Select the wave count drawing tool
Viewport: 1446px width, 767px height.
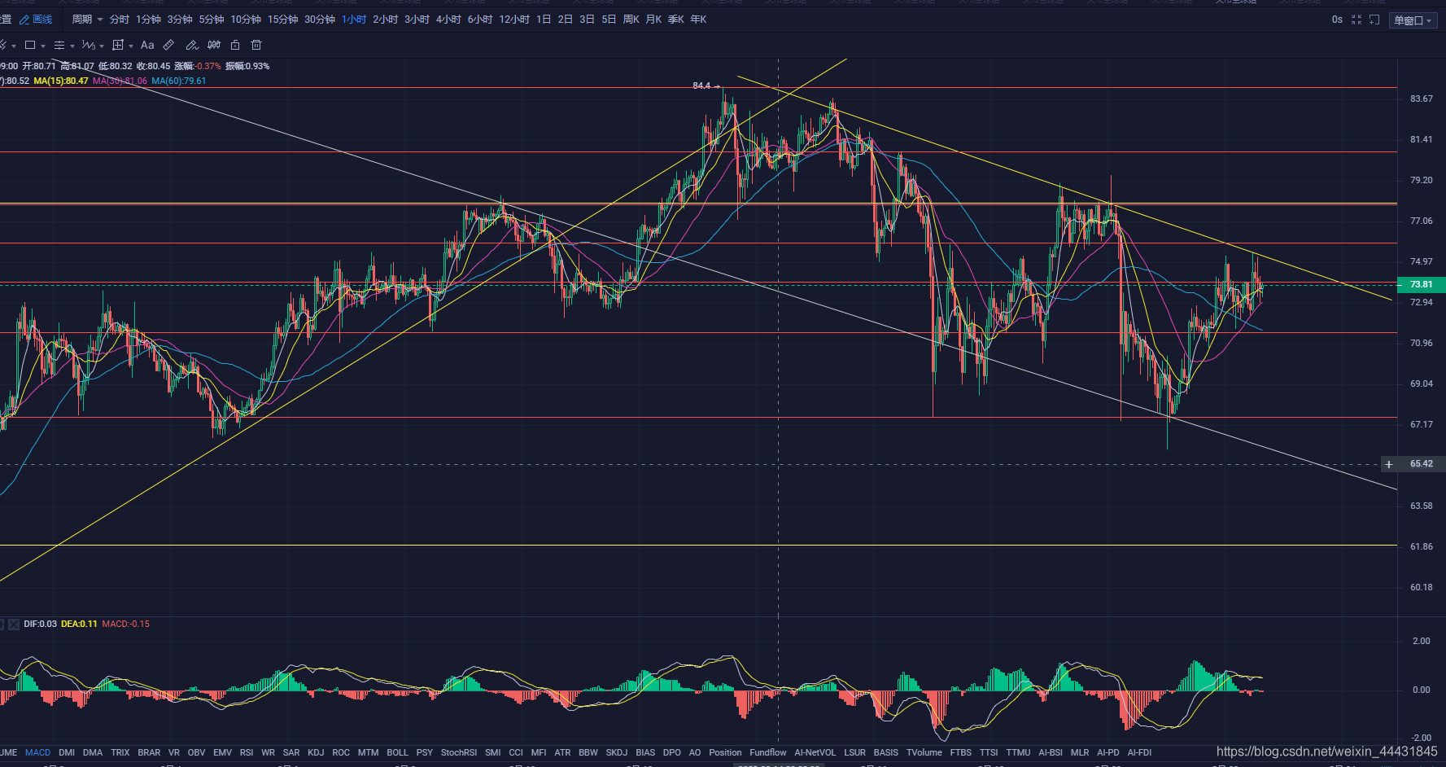(88, 45)
